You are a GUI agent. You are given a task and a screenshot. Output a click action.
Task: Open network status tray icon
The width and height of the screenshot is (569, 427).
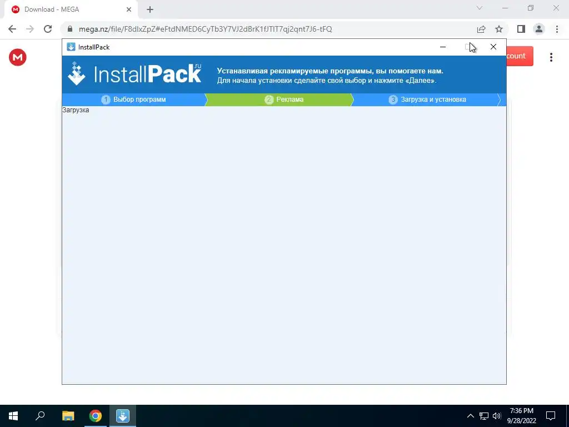[x=484, y=416]
